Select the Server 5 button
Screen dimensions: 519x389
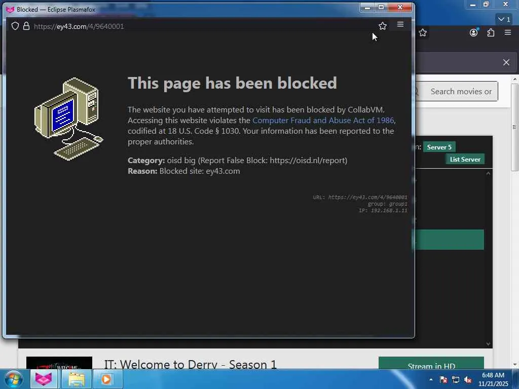pyautogui.click(x=439, y=147)
